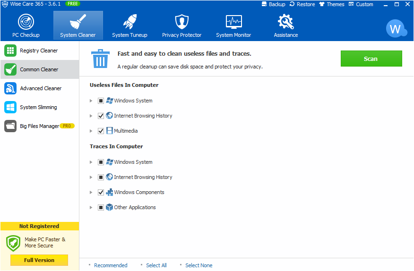Expand Windows System under Useless Files
Viewport: 414px width, 271px height.
coord(91,101)
